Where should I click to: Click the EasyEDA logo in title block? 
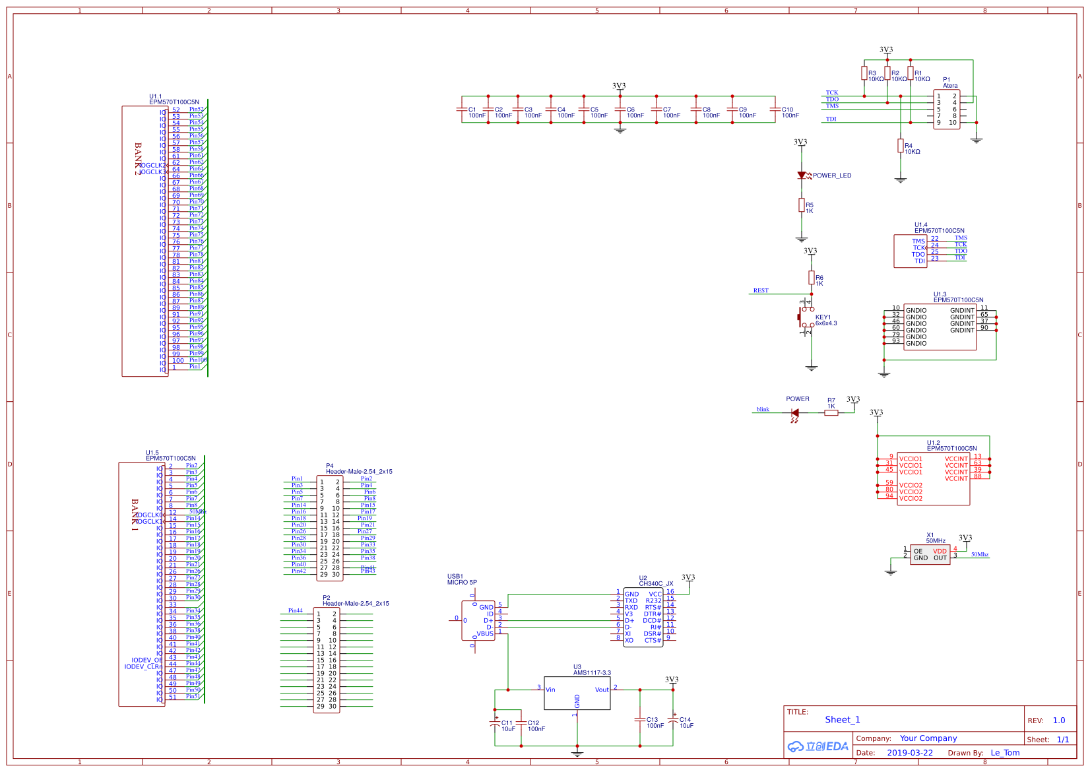tap(818, 746)
